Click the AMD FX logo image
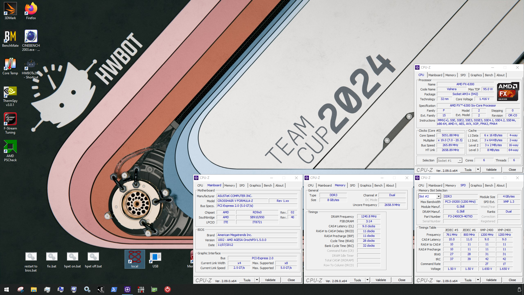The image size is (524, 295). click(x=508, y=92)
